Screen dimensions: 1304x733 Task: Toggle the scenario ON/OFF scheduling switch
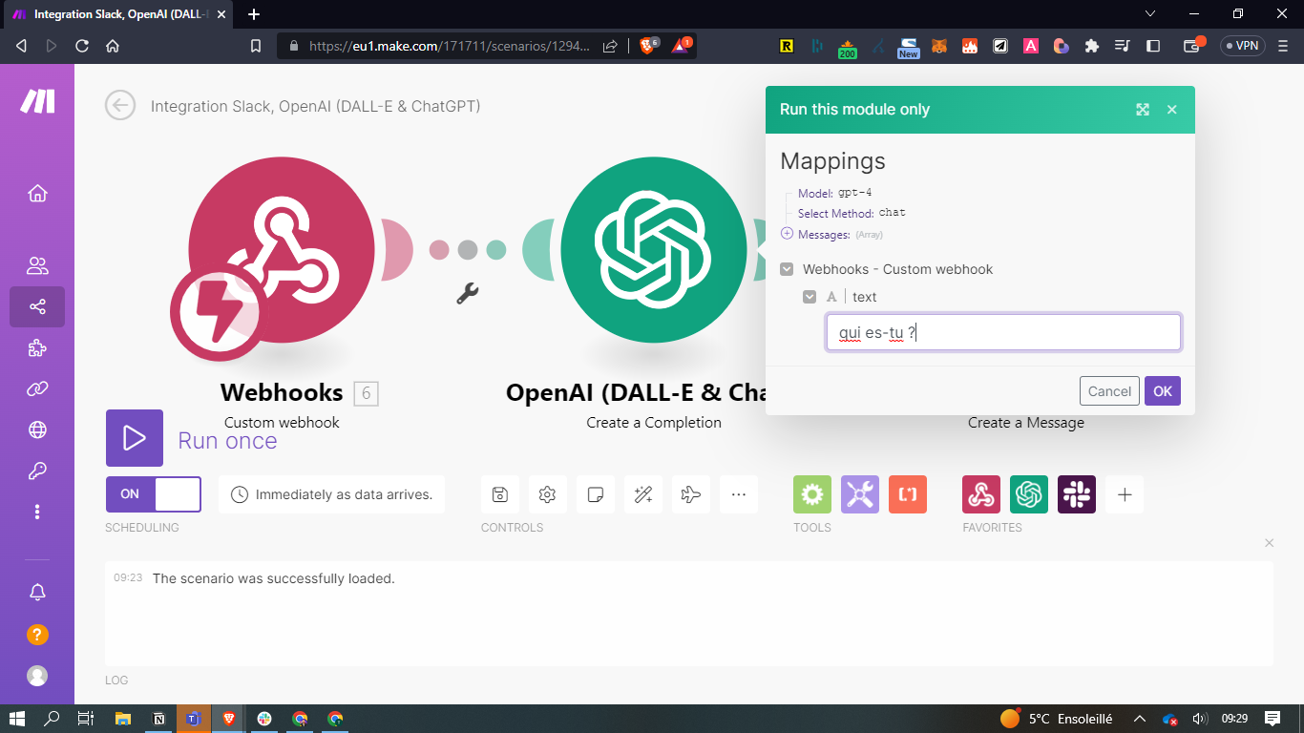154,494
